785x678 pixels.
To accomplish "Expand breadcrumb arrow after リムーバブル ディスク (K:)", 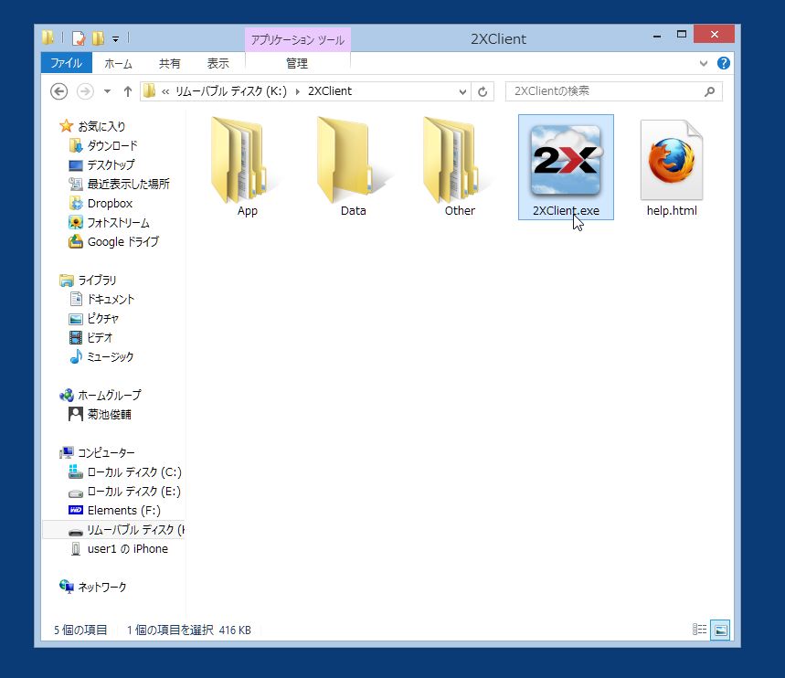I will pyautogui.click(x=298, y=91).
